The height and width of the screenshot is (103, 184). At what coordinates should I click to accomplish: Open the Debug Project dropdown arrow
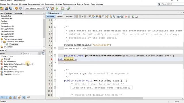tap(65, 8)
